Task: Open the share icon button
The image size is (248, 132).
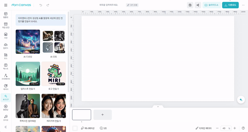Action: click(x=198, y=5)
